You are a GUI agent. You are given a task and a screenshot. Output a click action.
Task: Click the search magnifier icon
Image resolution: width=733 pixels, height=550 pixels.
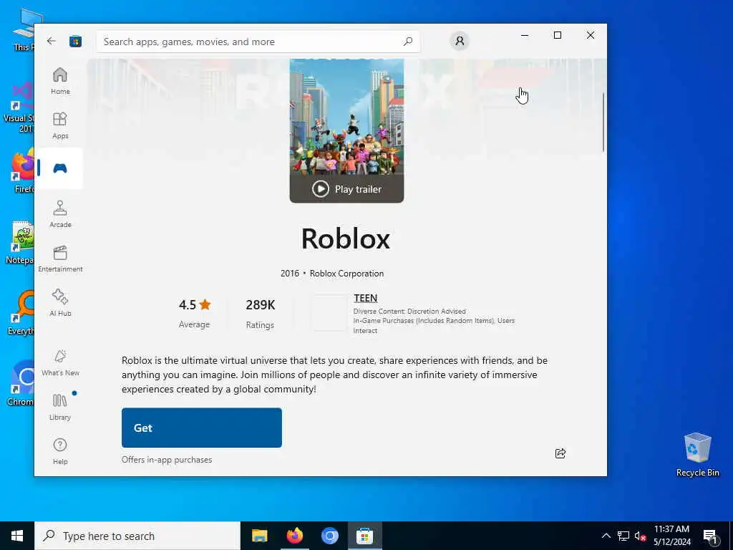(x=407, y=41)
